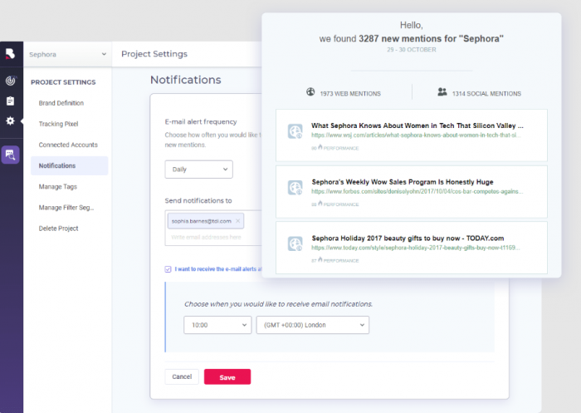The height and width of the screenshot is (413, 581).
Task: Click the people icon beside social mentions
Action: point(442,91)
